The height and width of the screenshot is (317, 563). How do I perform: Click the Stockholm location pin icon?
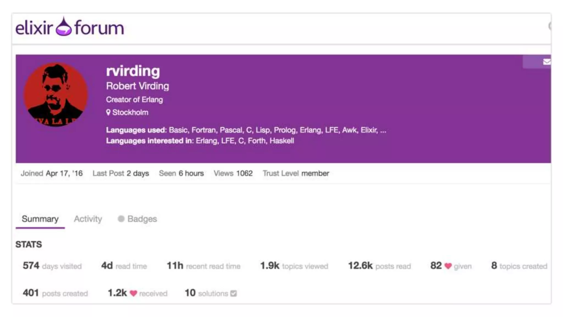[108, 112]
